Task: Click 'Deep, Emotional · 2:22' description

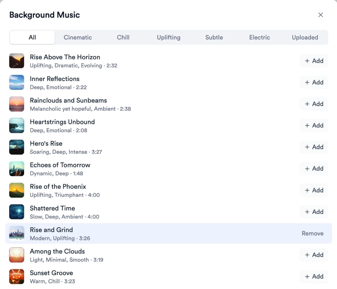Action: [58, 87]
